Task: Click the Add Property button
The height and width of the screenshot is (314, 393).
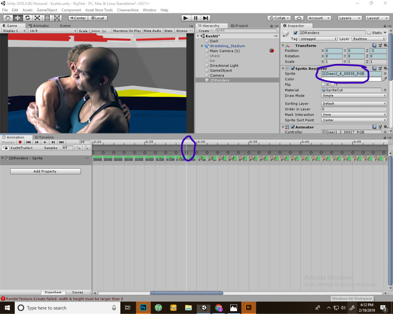Action: coord(45,171)
